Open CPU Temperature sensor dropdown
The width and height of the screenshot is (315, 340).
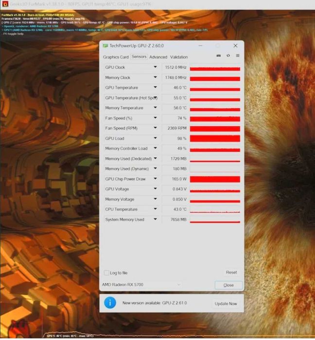pyautogui.click(x=155, y=209)
